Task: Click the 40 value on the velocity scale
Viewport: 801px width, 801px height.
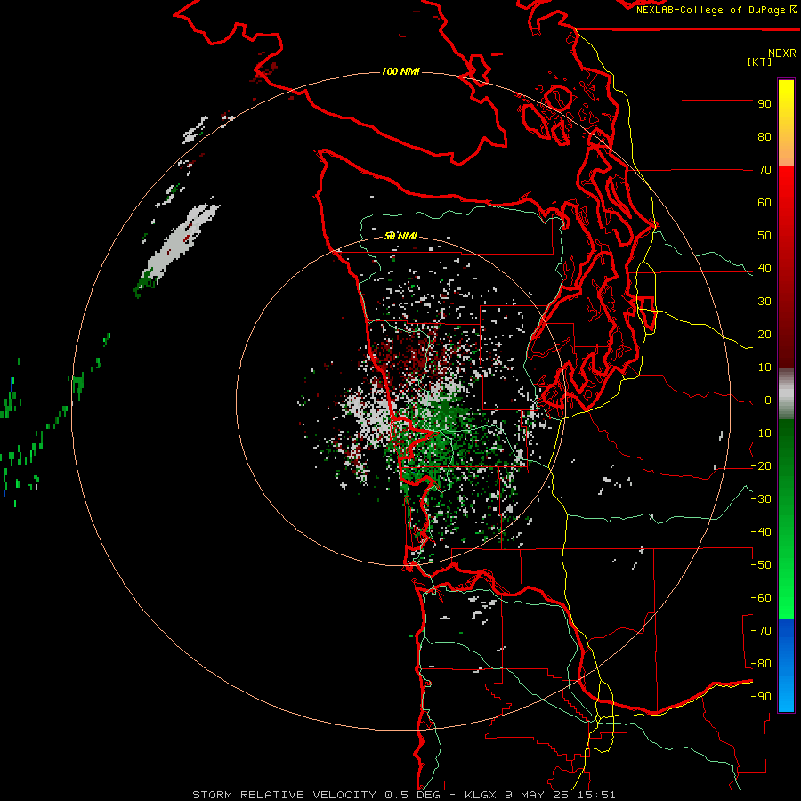Action: point(765,268)
